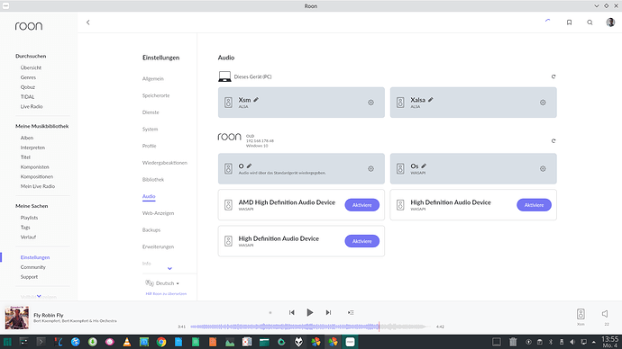Open the Backups settings tab

point(151,230)
